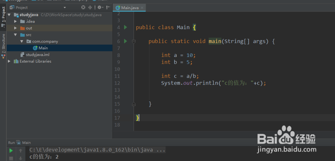Collapse the com.company package
This screenshot has height=161, width=335.
(21, 41)
